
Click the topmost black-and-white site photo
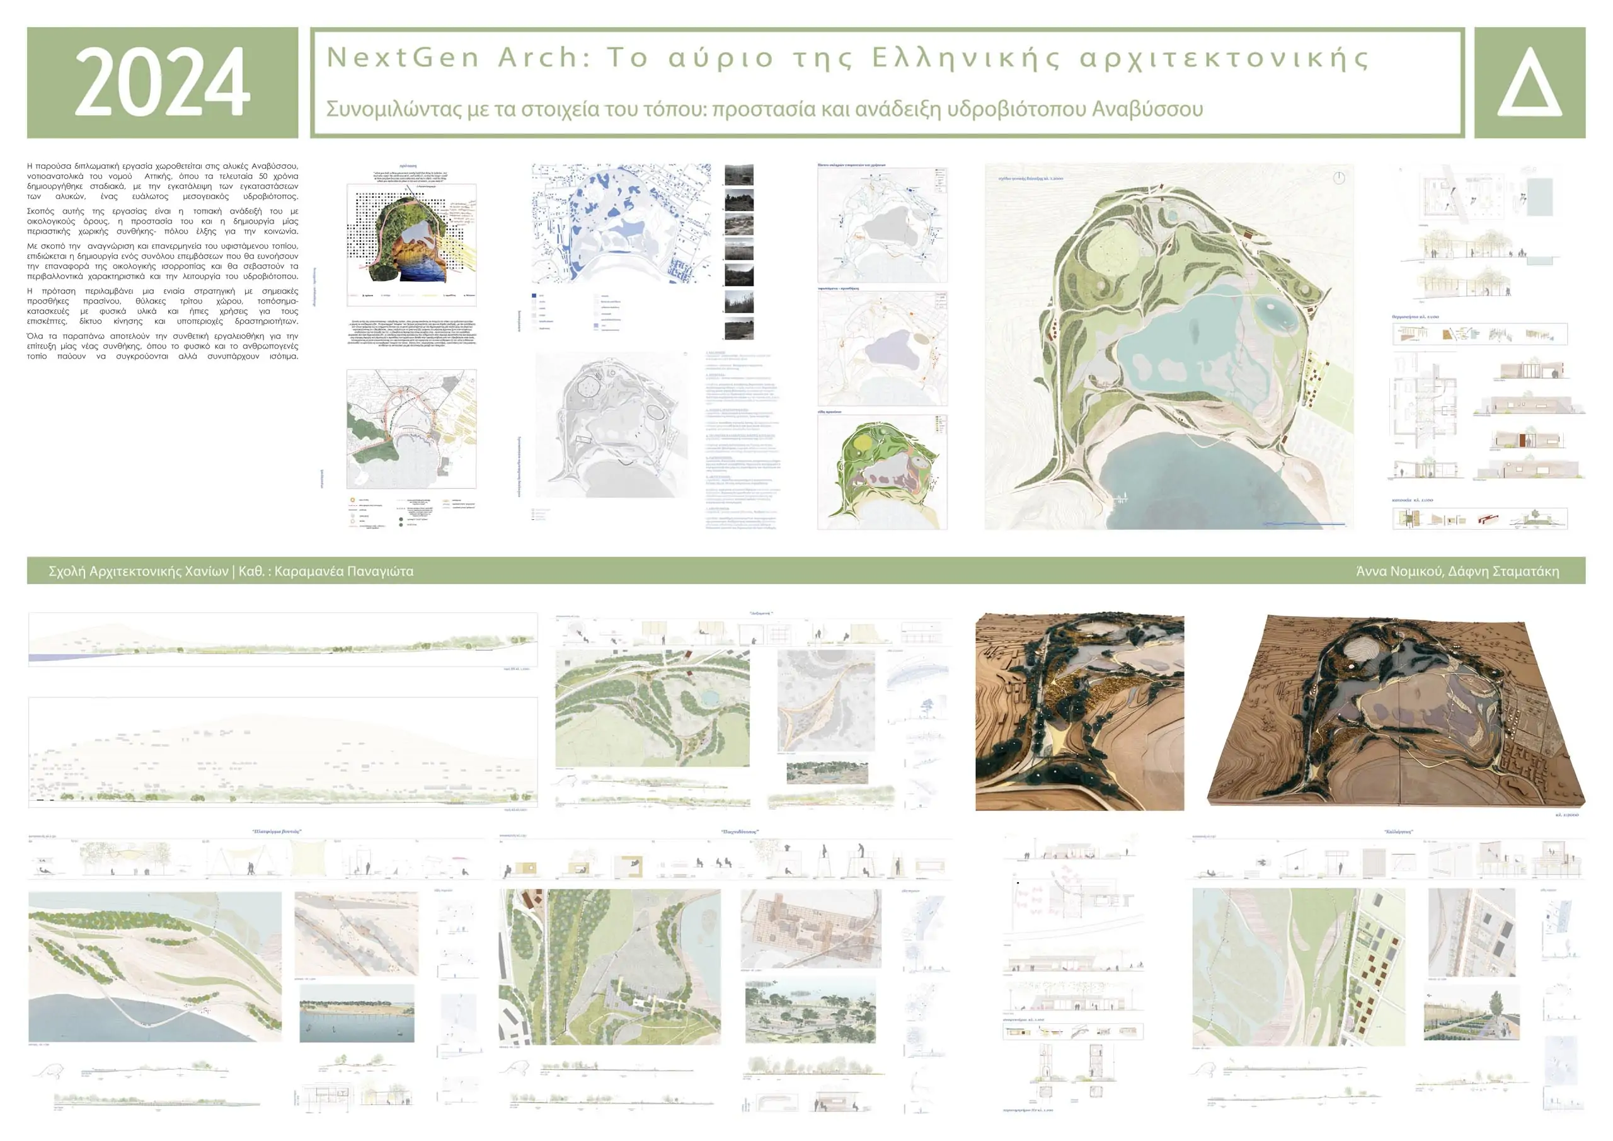(738, 175)
